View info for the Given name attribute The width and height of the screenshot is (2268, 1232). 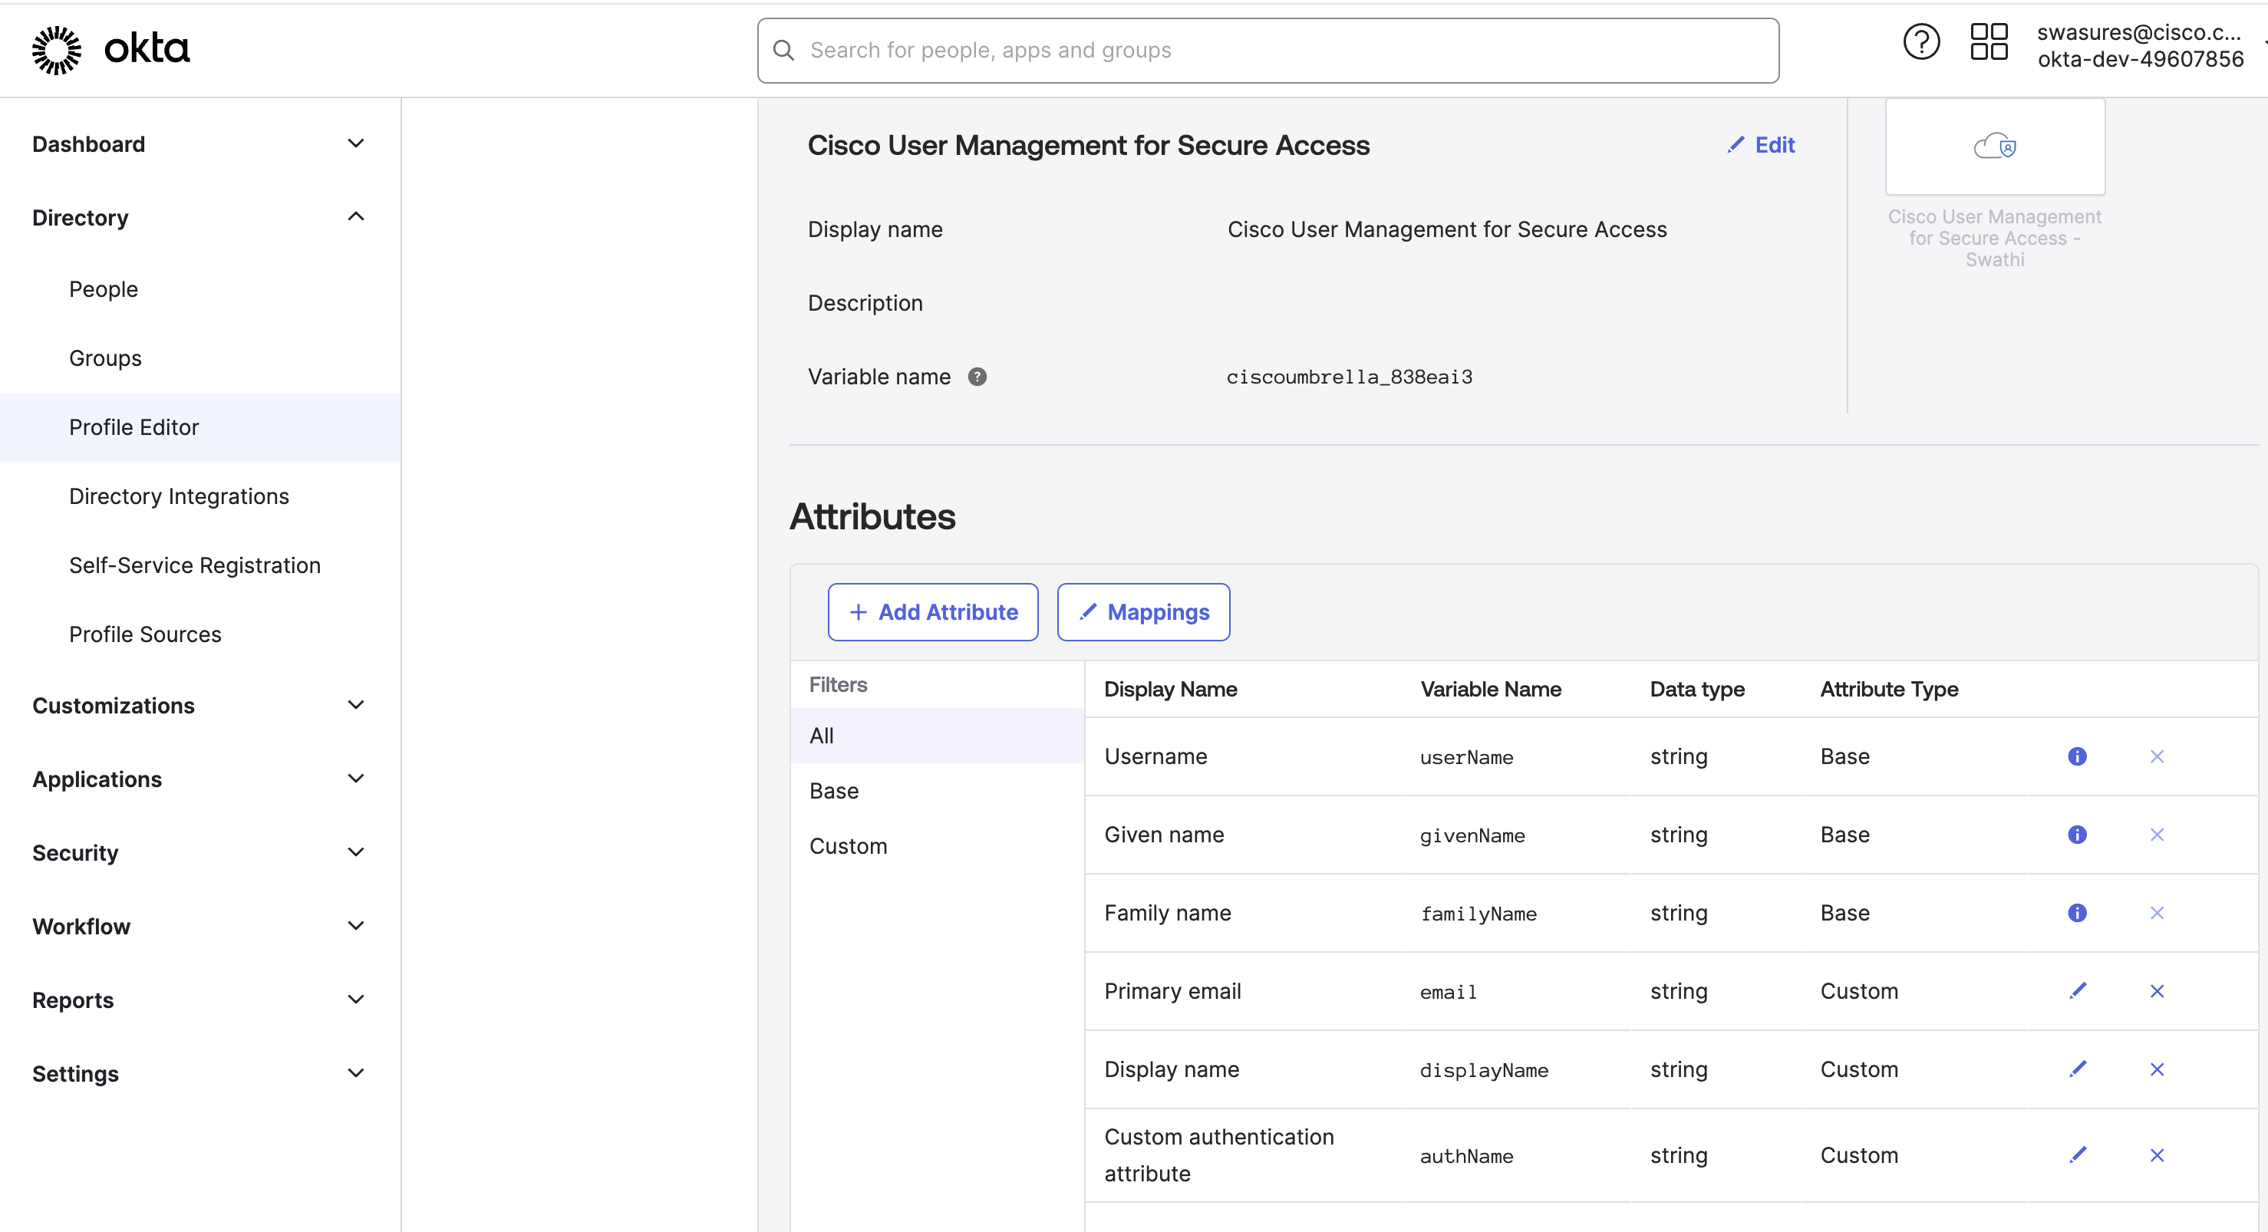click(2077, 834)
